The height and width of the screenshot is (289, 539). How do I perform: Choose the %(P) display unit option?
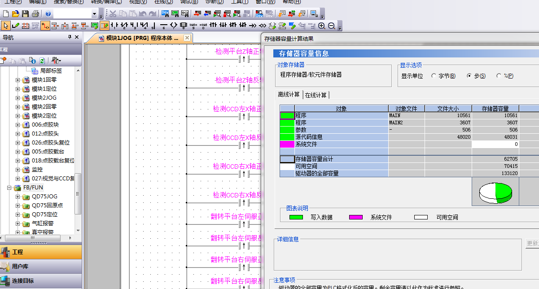click(x=499, y=76)
